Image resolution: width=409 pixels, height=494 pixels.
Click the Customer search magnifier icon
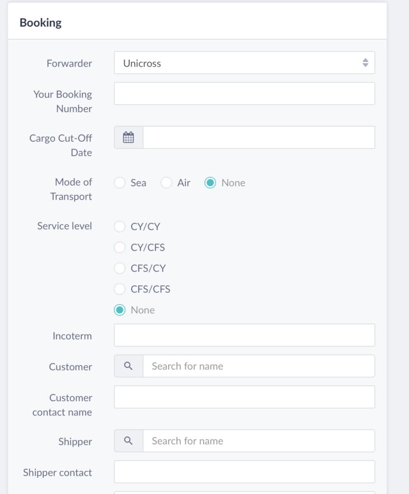[128, 366]
